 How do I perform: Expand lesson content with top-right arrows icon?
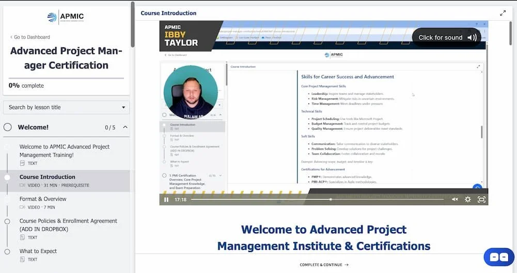(x=503, y=13)
